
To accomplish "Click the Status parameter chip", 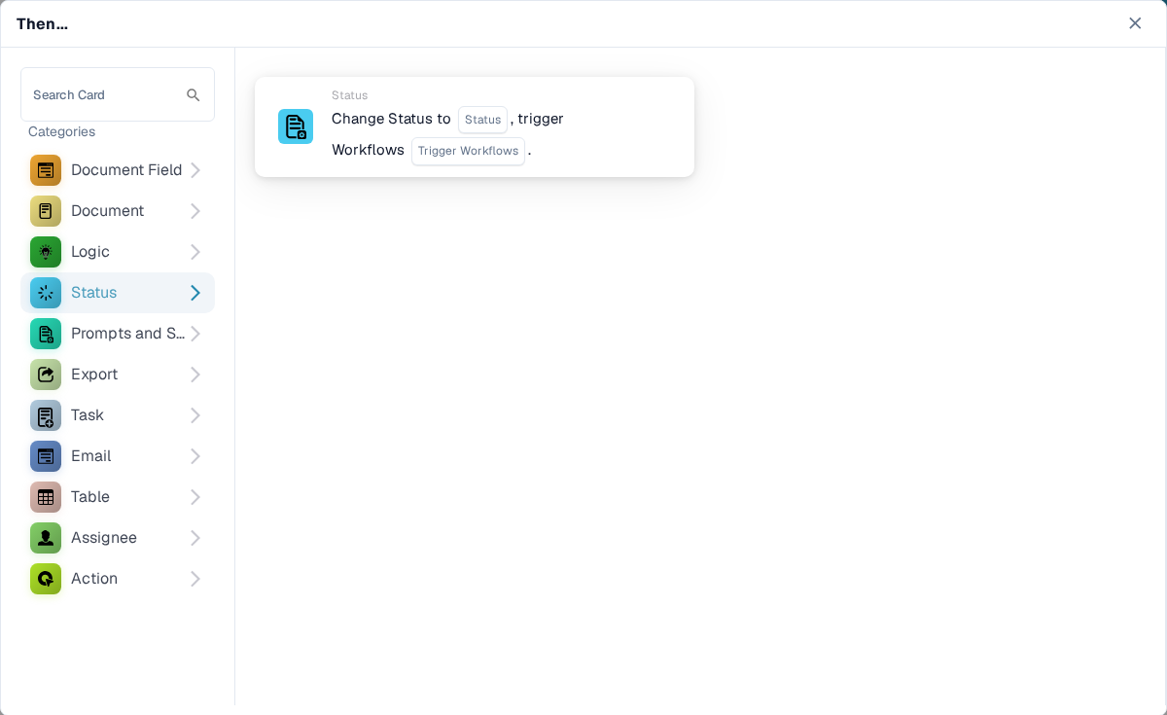I will point(482,120).
